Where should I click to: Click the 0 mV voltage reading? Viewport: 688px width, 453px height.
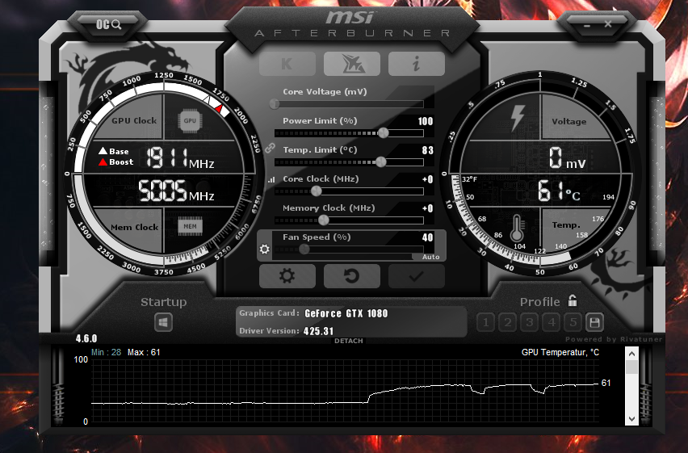coord(567,157)
